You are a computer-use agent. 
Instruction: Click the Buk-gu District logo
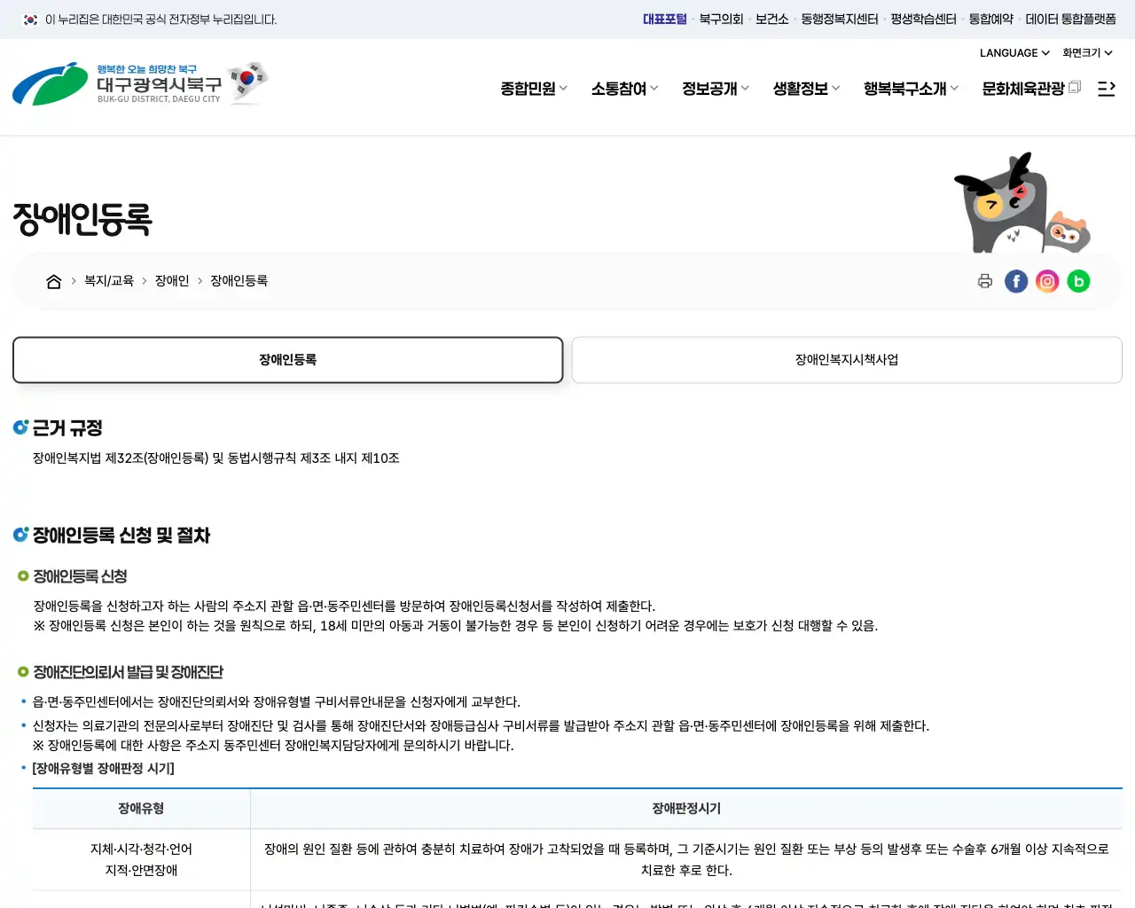116,84
